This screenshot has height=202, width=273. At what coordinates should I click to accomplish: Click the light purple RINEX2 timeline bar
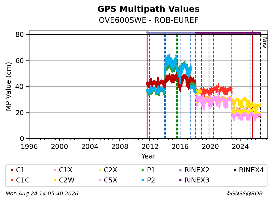[x=171, y=32]
